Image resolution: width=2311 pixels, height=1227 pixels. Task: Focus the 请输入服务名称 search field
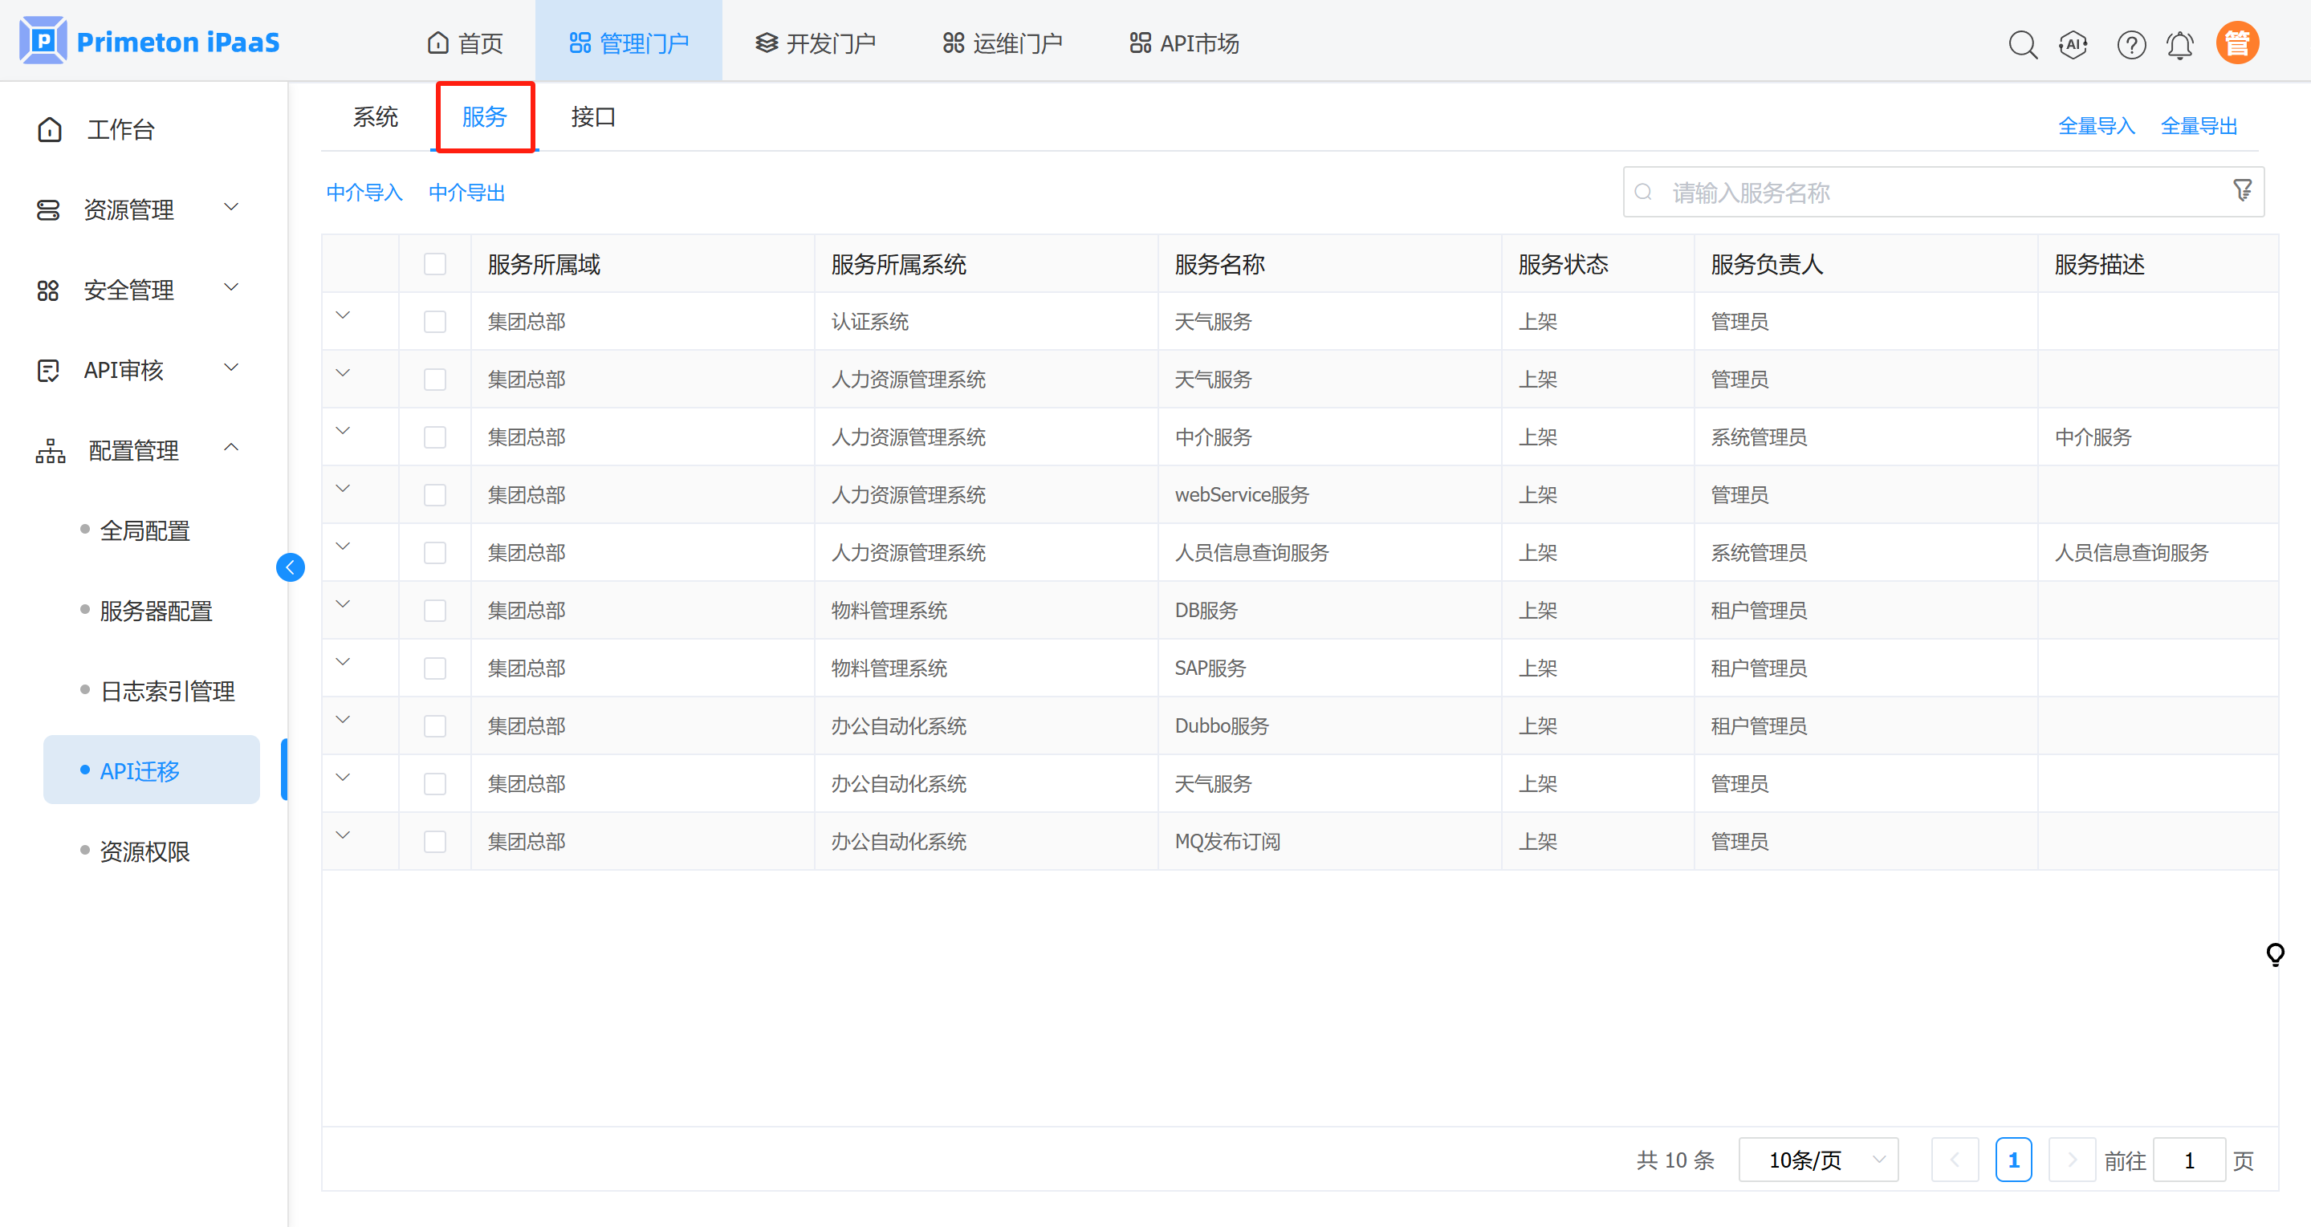click(1929, 192)
